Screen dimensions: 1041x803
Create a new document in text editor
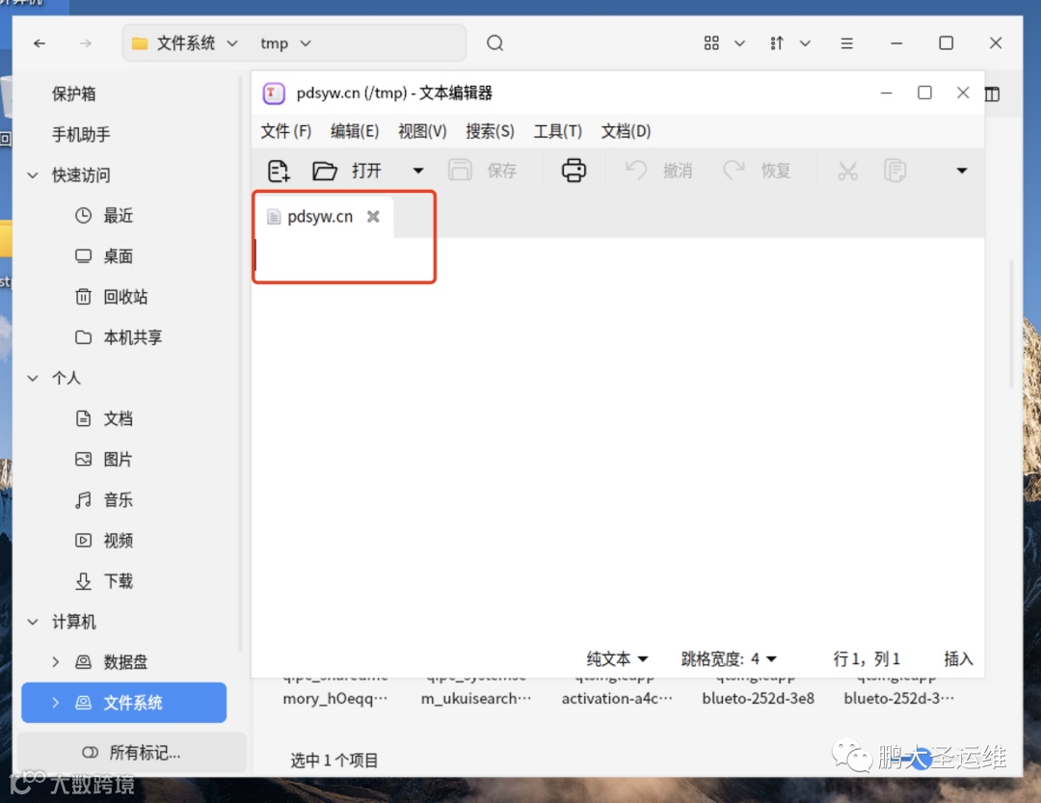point(279,171)
